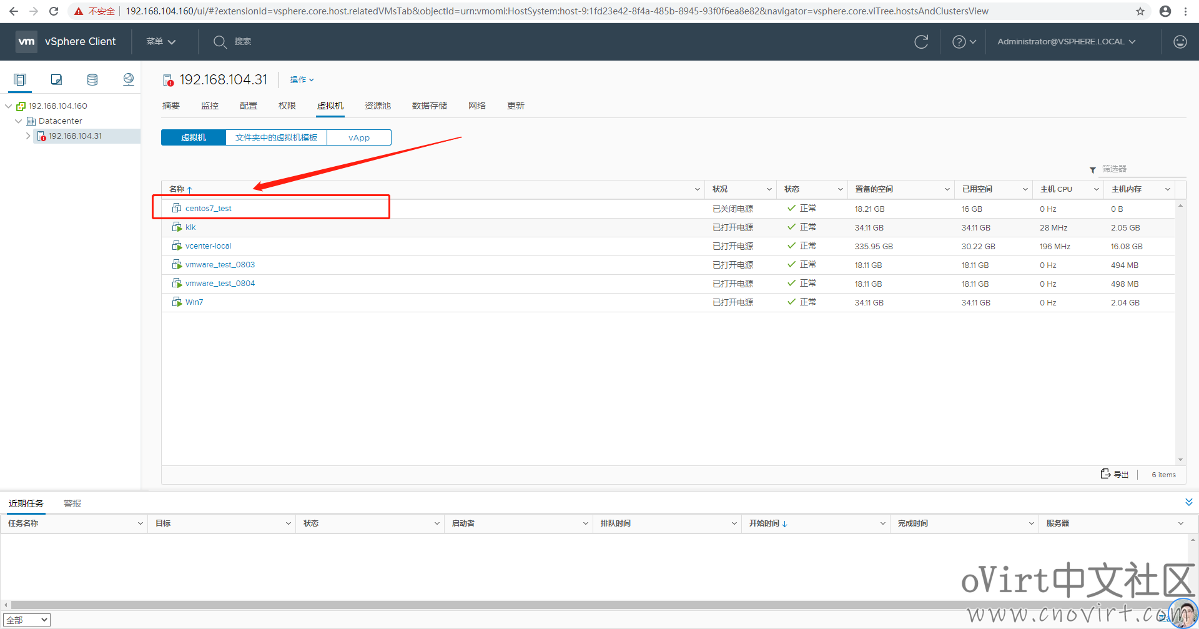Switch to the 网络 tab

pyautogui.click(x=477, y=106)
